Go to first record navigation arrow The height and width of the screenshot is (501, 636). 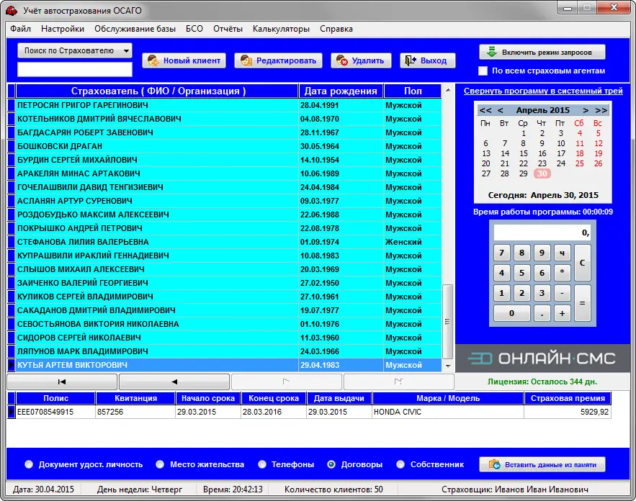[x=62, y=382]
